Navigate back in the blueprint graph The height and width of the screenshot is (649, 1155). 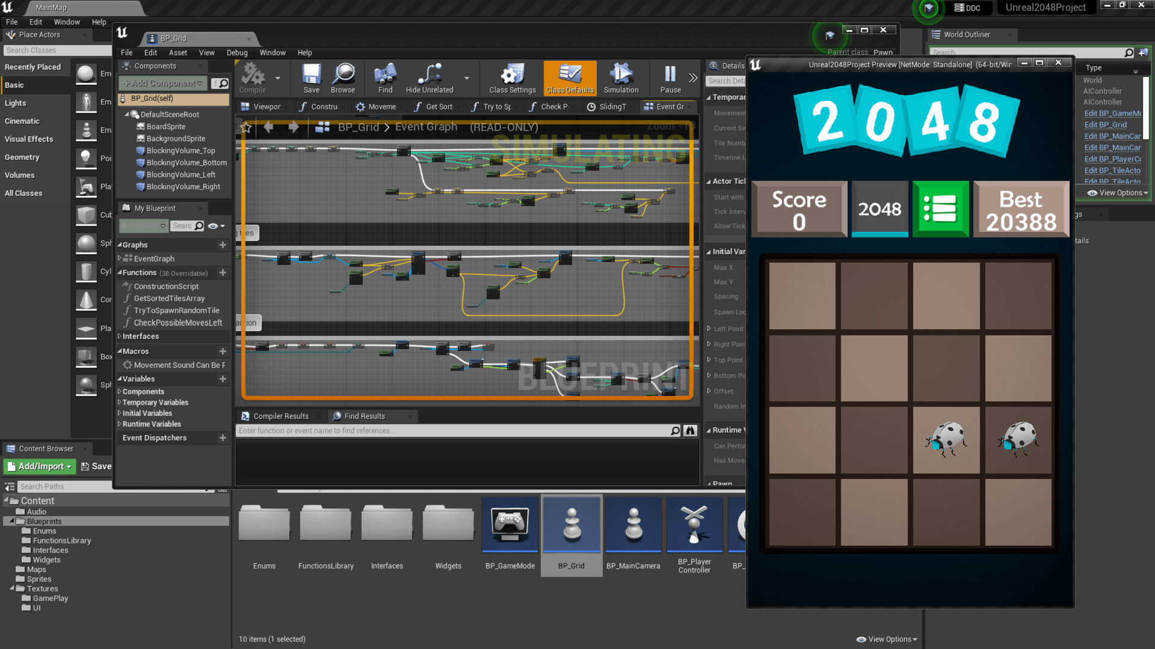tap(269, 127)
